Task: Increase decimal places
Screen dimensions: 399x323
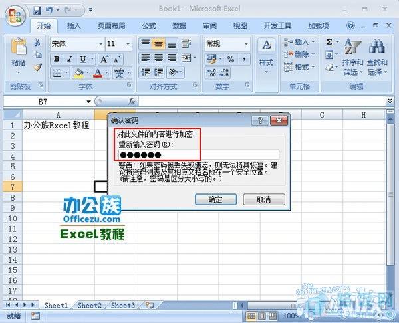Action: 211,72
